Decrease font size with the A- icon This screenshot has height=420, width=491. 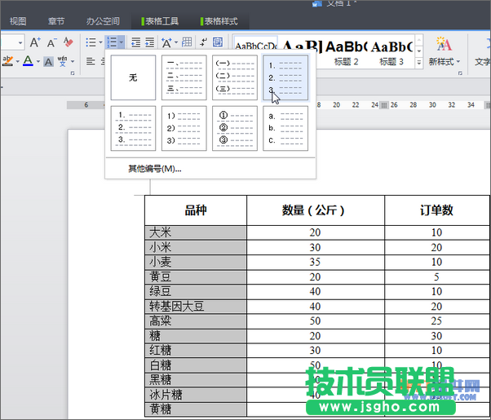coord(51,42)
